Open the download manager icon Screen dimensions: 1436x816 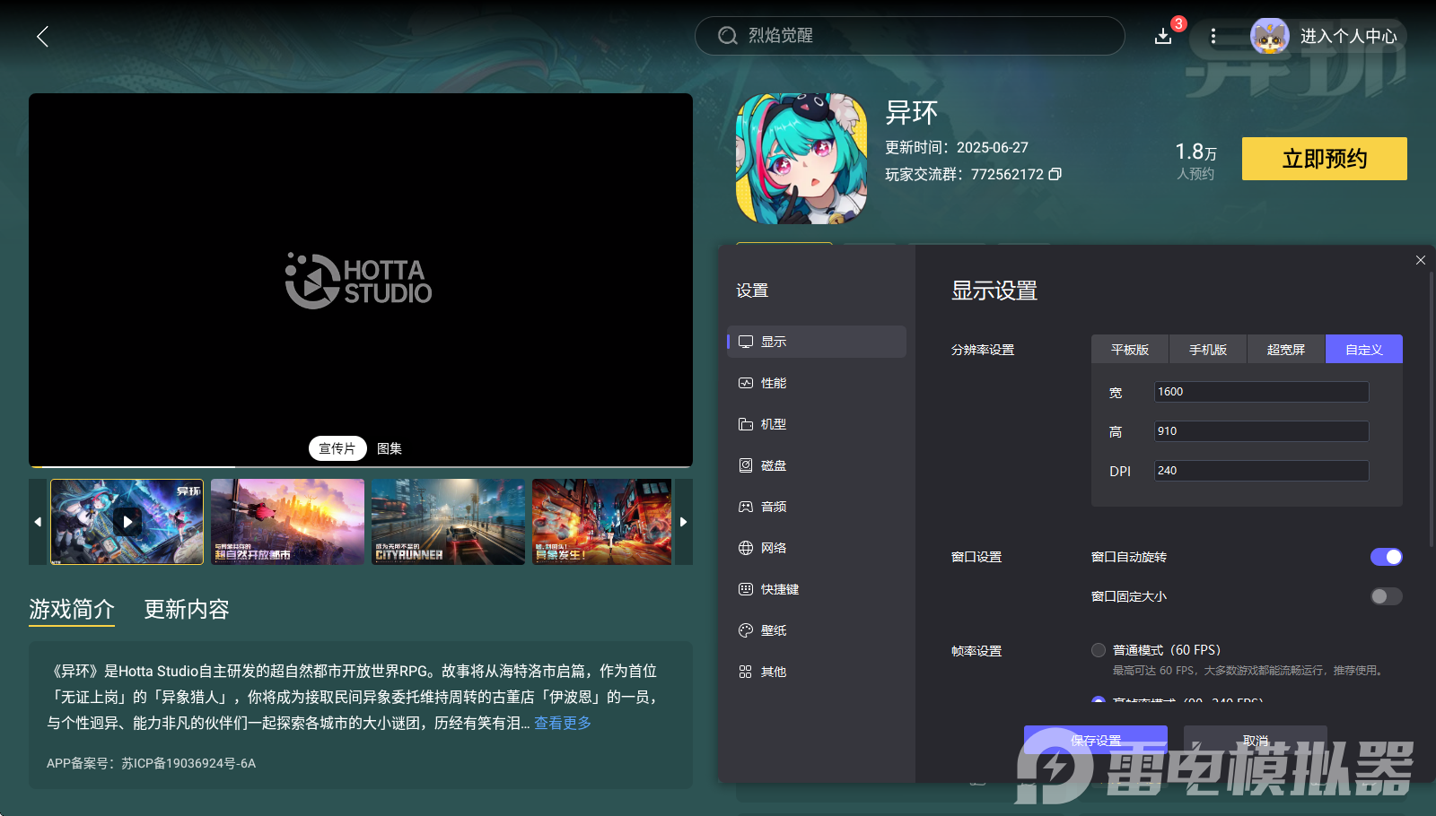[x=1163, y=36]
